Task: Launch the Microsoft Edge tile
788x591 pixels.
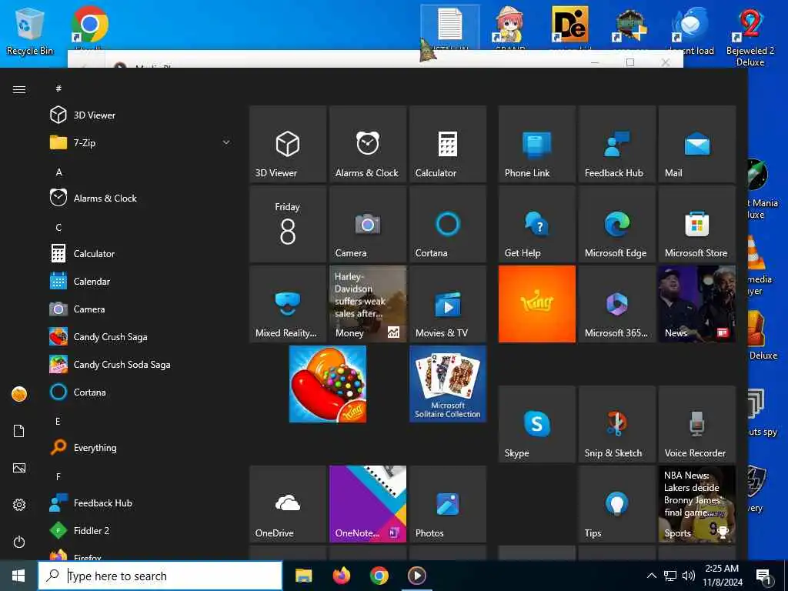Action: (x=617, y=224)
